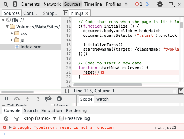
Task: Enable the Preserve log checkbox
Action: (x=62, y=118)
